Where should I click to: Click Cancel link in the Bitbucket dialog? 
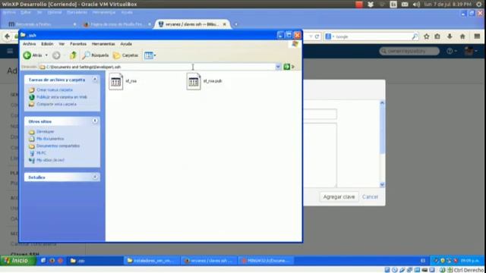click(370, 197)
